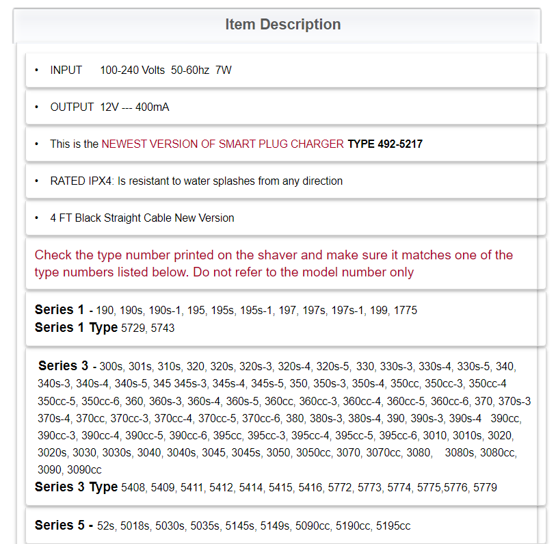Click the 4 FT Black Straight Cable line
Screen dimensions: 556x544
[142, 218]
